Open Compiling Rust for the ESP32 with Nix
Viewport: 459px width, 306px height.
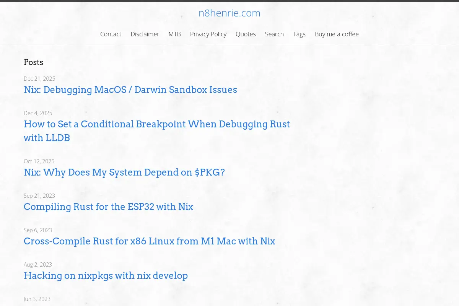(x=108, y=207)
